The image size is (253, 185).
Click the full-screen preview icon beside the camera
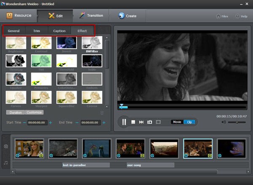point(158,122)
